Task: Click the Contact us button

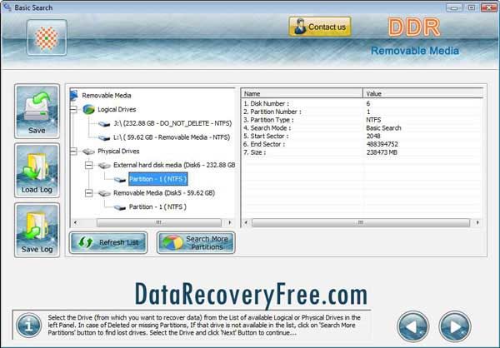Action: [320, 27]
